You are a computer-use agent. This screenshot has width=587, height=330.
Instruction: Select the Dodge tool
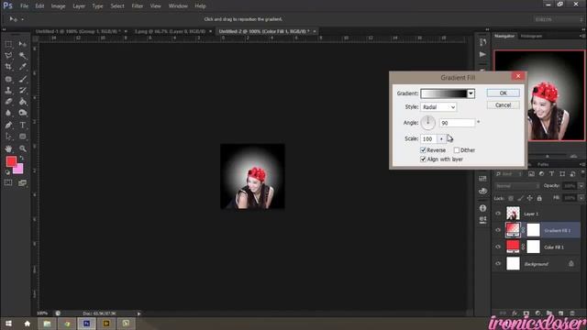[x=22, y=113]
